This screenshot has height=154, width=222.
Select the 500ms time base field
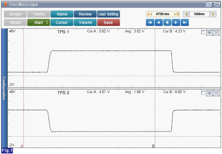coord(199,14)
